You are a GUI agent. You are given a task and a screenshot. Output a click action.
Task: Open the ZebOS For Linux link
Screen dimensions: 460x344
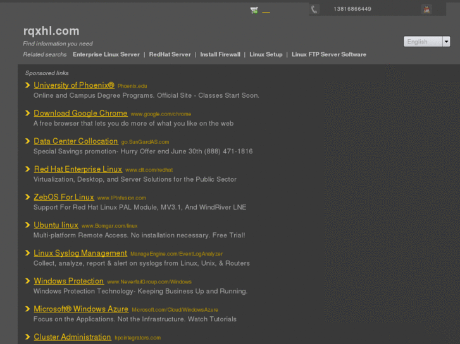point(64,197)
